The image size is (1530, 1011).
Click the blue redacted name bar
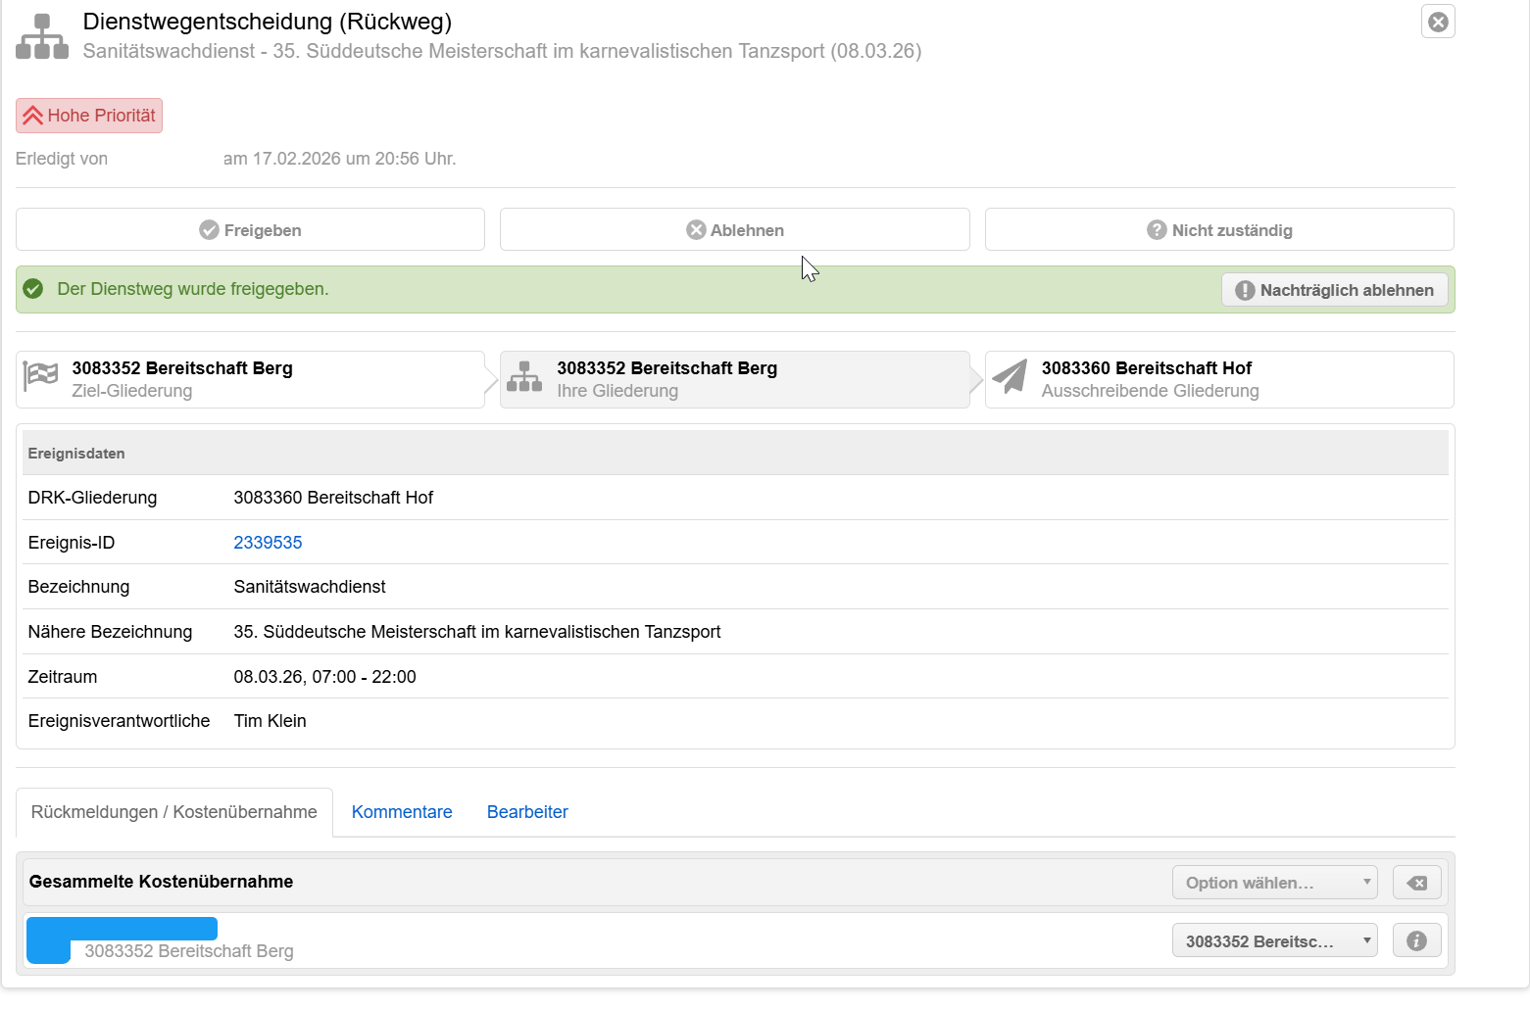[x=122, y=930]
